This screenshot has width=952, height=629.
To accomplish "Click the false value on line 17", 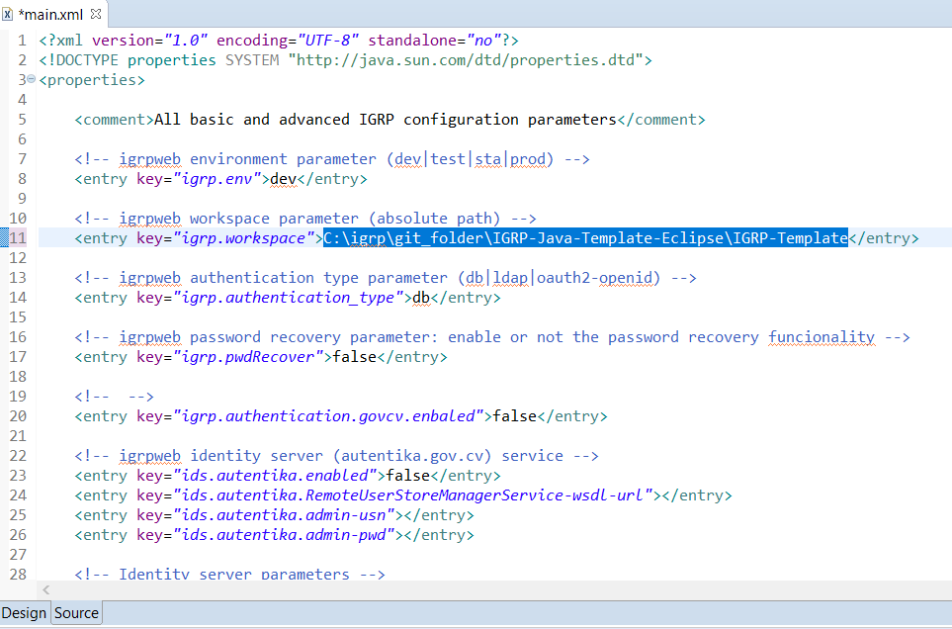I will [355, 356].
